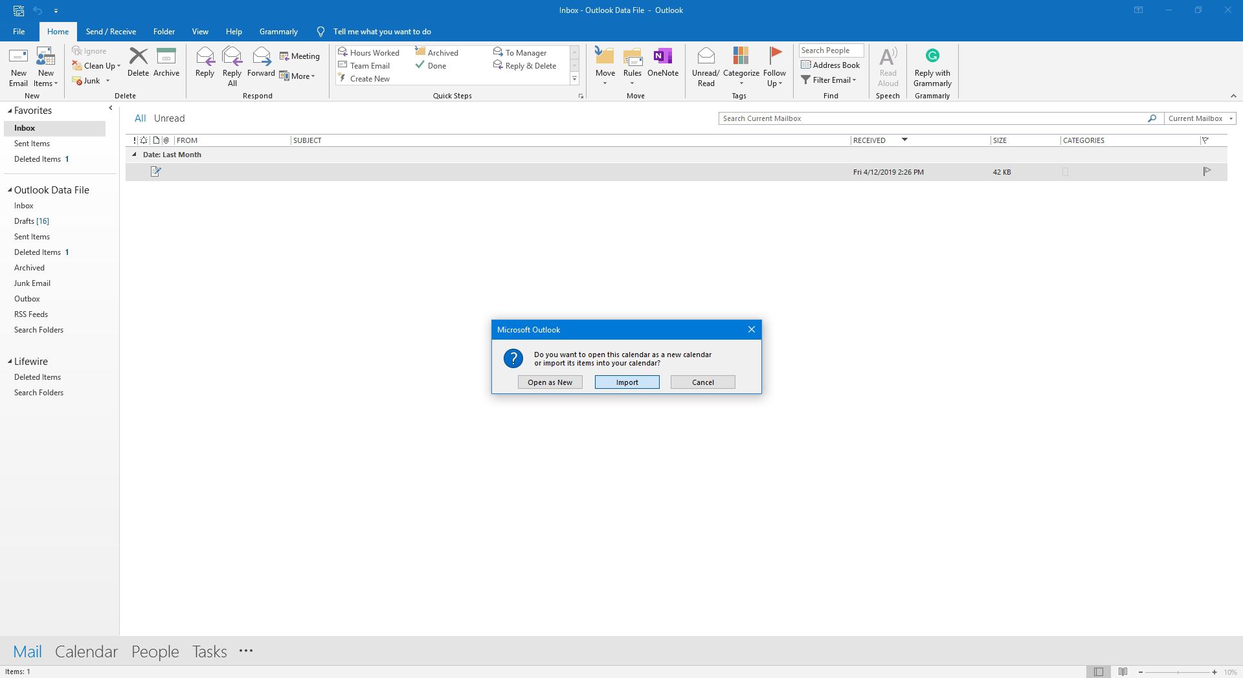Image resolution: width=1243 pixels, height=678 pixels.
Task: Click Open as New in dialog
Action: pos(550,382)
